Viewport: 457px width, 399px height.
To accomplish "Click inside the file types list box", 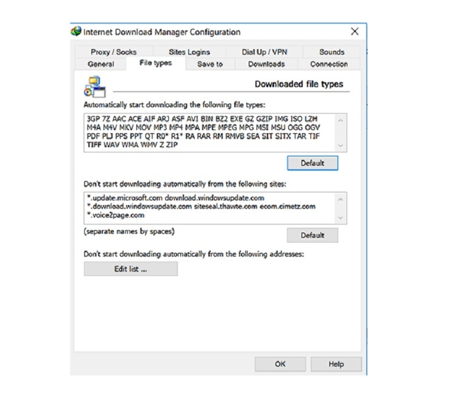I will [x=209, y=132].
